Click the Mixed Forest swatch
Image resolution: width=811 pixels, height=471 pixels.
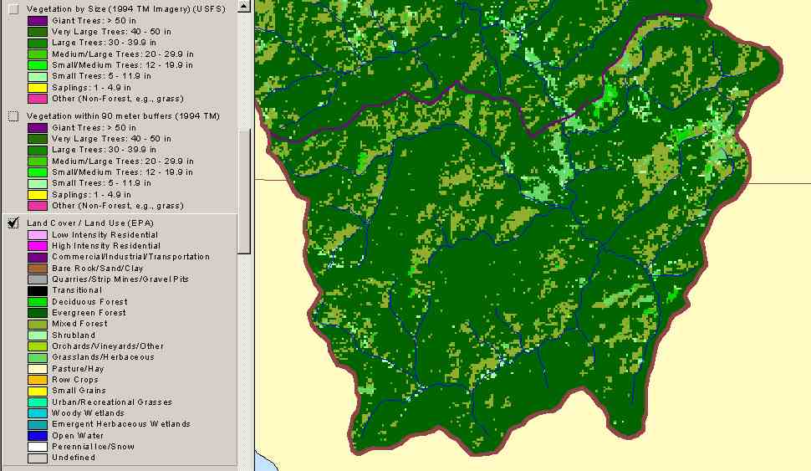pos(38,324)
